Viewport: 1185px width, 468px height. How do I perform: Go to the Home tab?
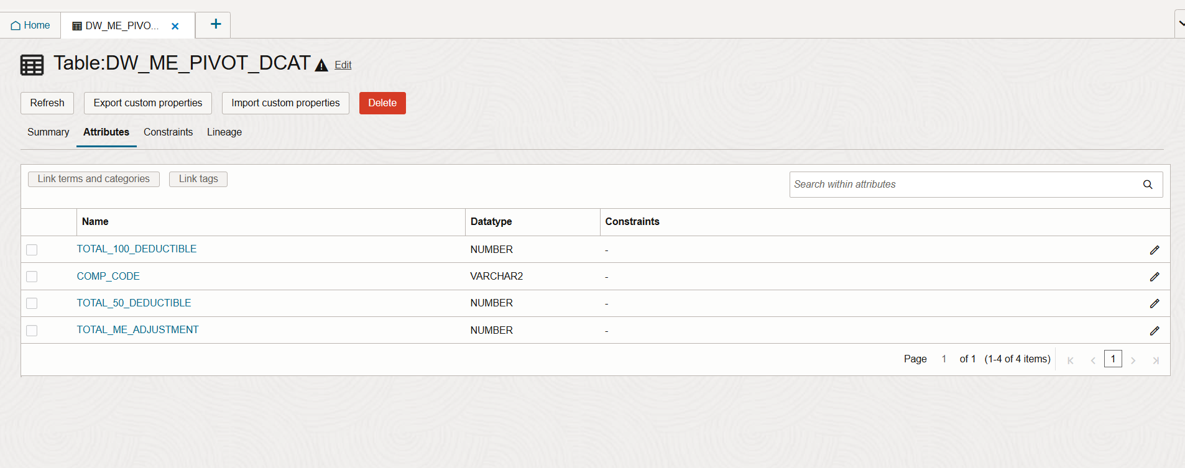[30, 25]
